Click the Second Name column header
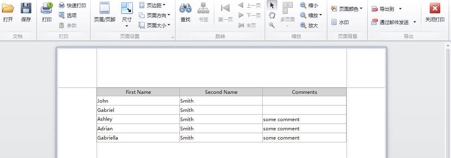This screenshot has width=451, height=158. (221, 92)
